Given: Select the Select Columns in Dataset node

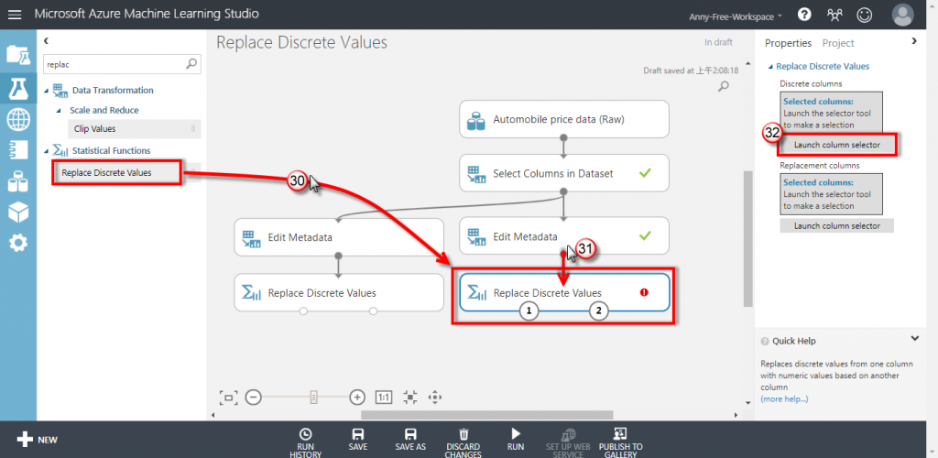Looking at the screenshot, I should [x=563, y=173].
